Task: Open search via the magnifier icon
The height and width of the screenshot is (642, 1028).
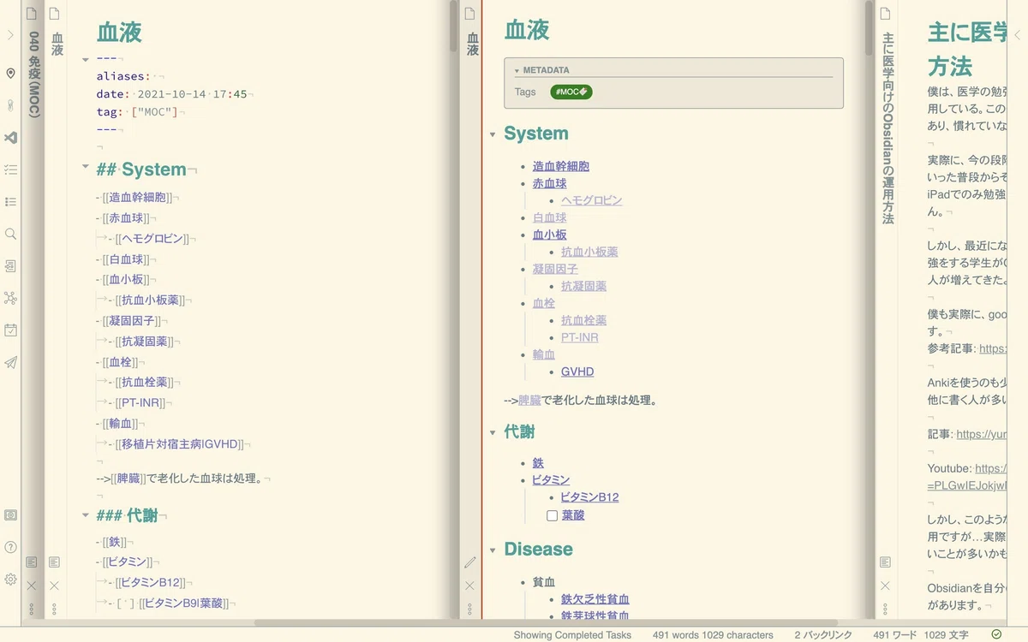Action: 10,234
